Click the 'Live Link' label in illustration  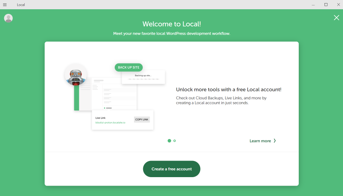tap(100, 118)
